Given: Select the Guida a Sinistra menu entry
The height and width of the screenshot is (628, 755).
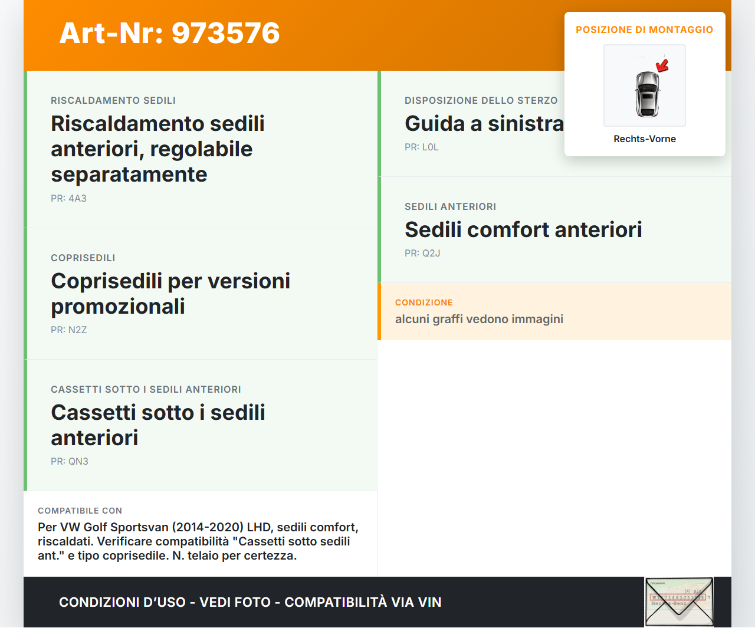Looking at the screenshot, I should point(485,123).
